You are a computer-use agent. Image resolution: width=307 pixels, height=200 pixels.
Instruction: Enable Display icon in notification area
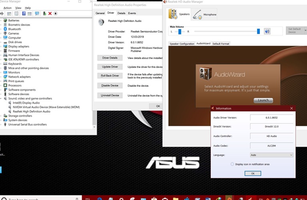coord(232,164)
